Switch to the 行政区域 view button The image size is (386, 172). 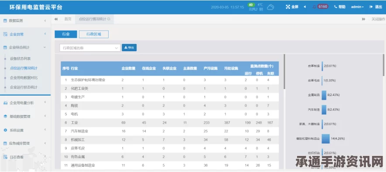pos(94,34)
